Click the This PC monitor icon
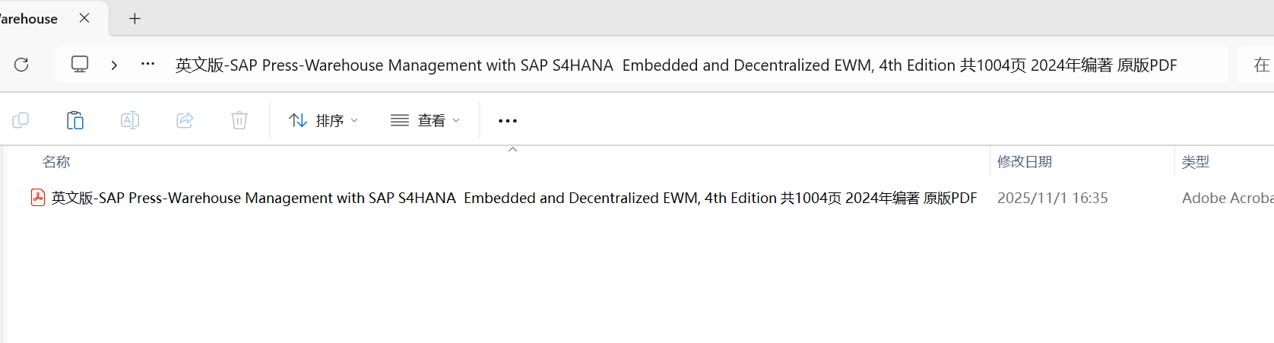This screenshot has width=1274, height=343. click(x=80, y=65)
